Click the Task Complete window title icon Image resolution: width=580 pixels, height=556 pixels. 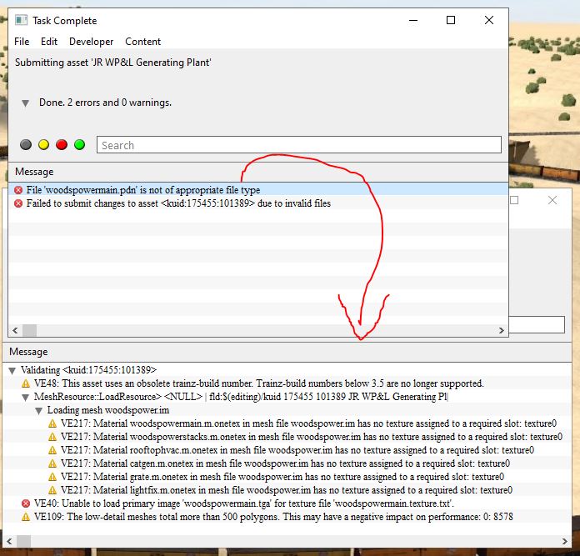pos(21,20)
